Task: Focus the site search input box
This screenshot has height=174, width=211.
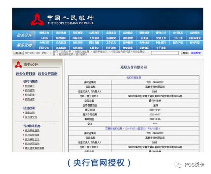Action: pyautogui.click(x=165, y=53)
